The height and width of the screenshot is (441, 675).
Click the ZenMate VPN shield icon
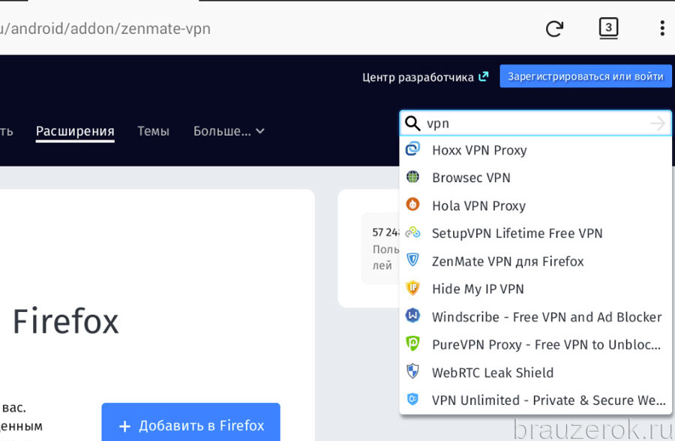pyautogui.click(x=412, y=259)
